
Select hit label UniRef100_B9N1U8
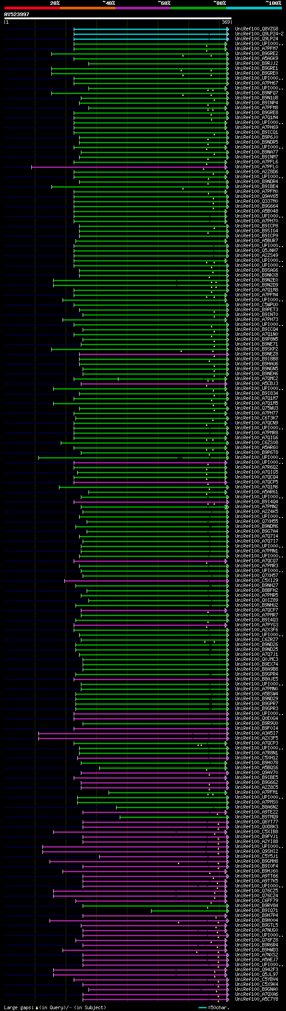(257, 98)
